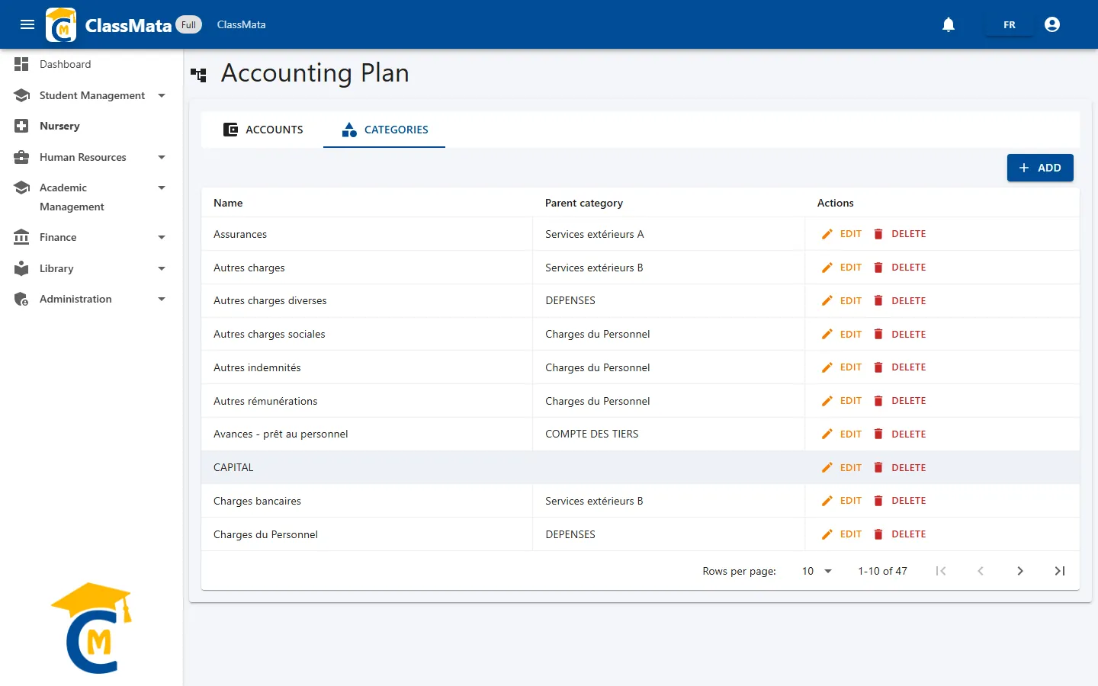
Task: Edit the Autres rémunérations category
Action: (842, 401)
